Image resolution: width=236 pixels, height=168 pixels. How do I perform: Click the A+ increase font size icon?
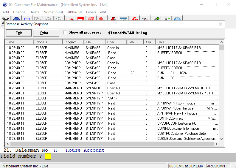(156, 19)
